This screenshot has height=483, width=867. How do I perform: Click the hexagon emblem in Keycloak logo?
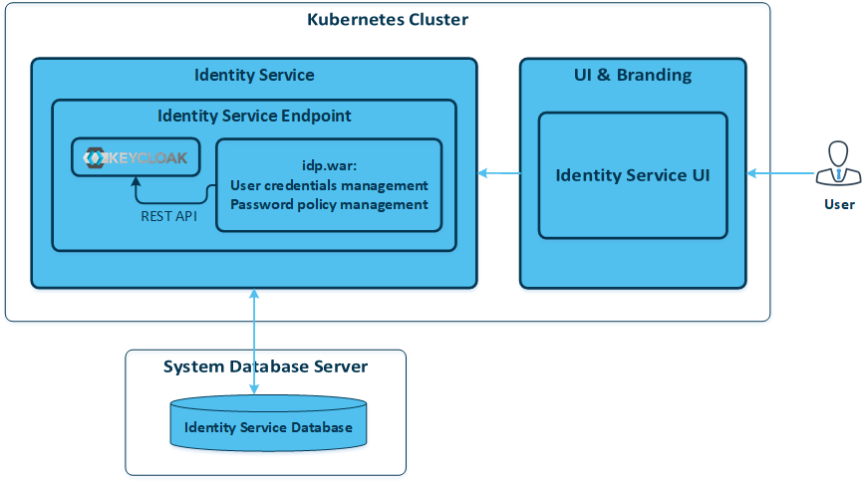(94, 157)
